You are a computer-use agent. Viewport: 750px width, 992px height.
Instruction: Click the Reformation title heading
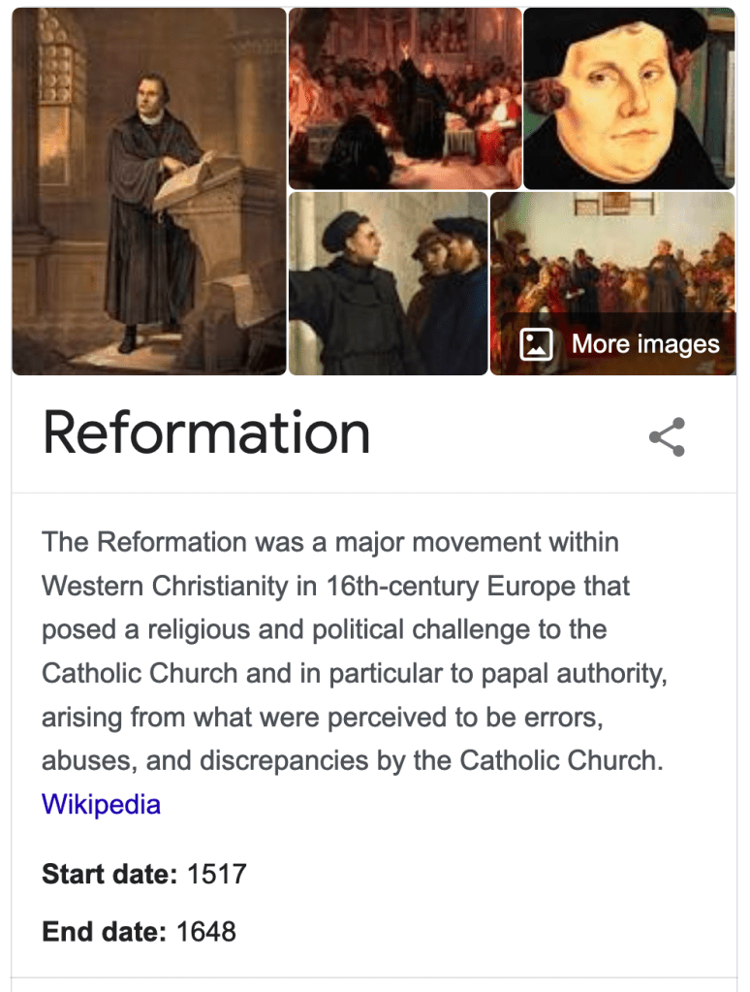point(206,432)
